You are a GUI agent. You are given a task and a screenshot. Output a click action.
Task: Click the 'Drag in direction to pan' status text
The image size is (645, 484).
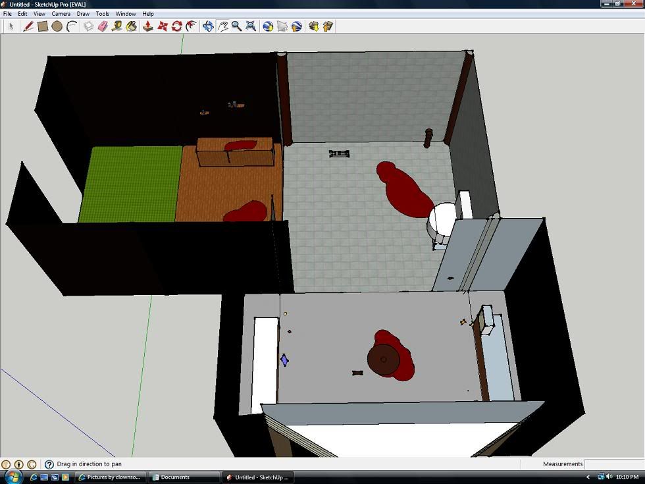click(90, 464)
